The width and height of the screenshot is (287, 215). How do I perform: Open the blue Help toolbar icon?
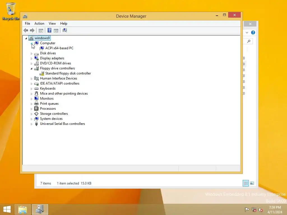pos(49,30)
